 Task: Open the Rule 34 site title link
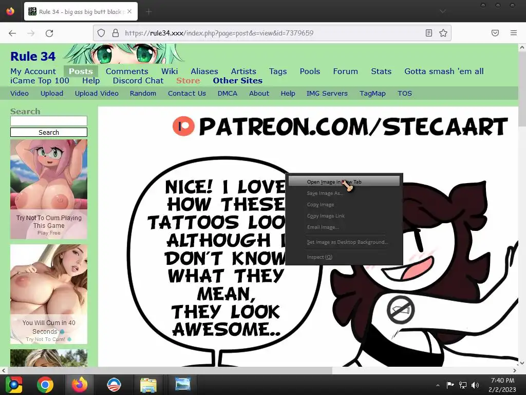[33, 57]
